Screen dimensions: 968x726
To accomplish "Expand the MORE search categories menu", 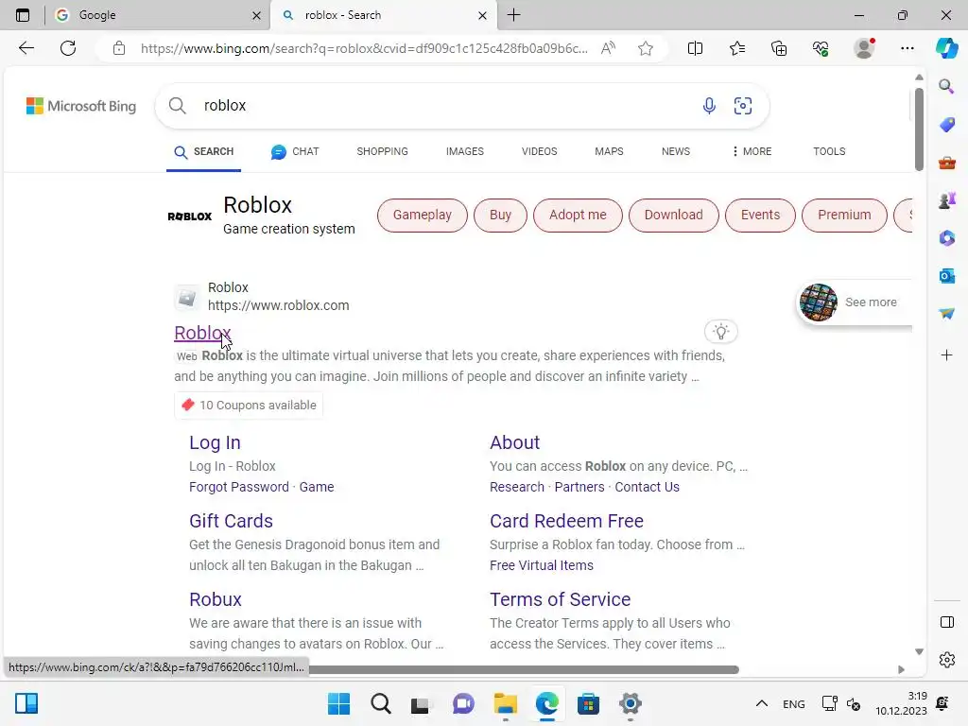I will [x=752, y=151].
